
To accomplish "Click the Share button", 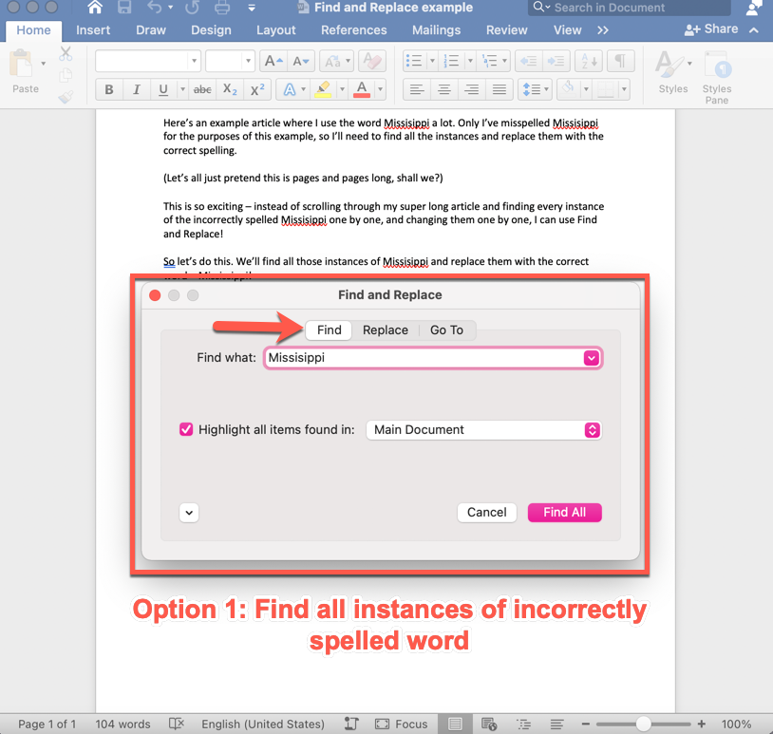I will click(x=711, y=29).
